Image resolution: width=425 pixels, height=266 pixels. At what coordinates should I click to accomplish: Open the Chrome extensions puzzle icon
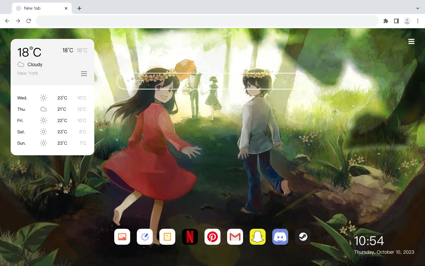point(385,21)
